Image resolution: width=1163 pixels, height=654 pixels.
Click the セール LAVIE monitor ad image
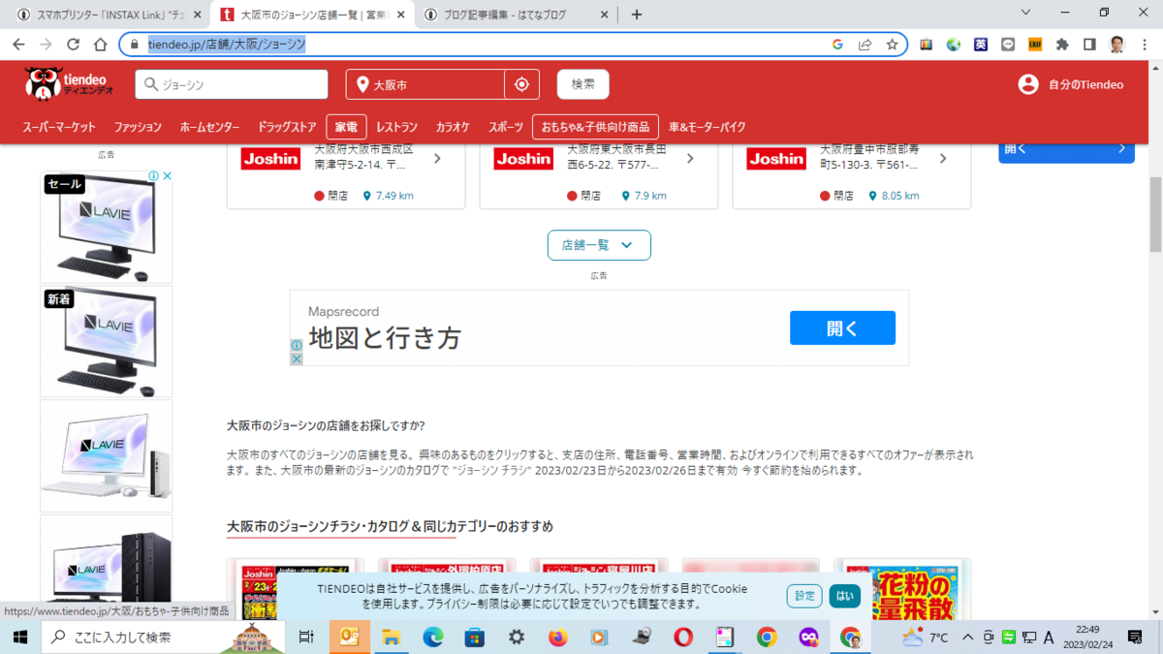(x=107, y=227)
